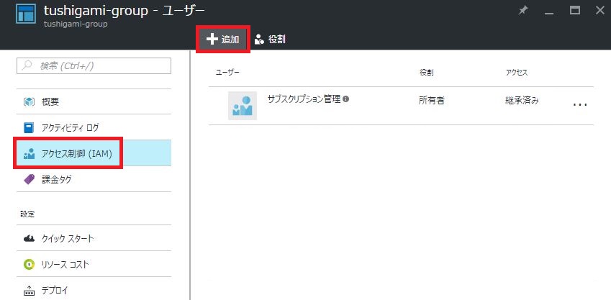Open the ellipsis menu for サブスクリプション管理 row
Viewport: 611px width, 300px height.
(x=580, y=104)
